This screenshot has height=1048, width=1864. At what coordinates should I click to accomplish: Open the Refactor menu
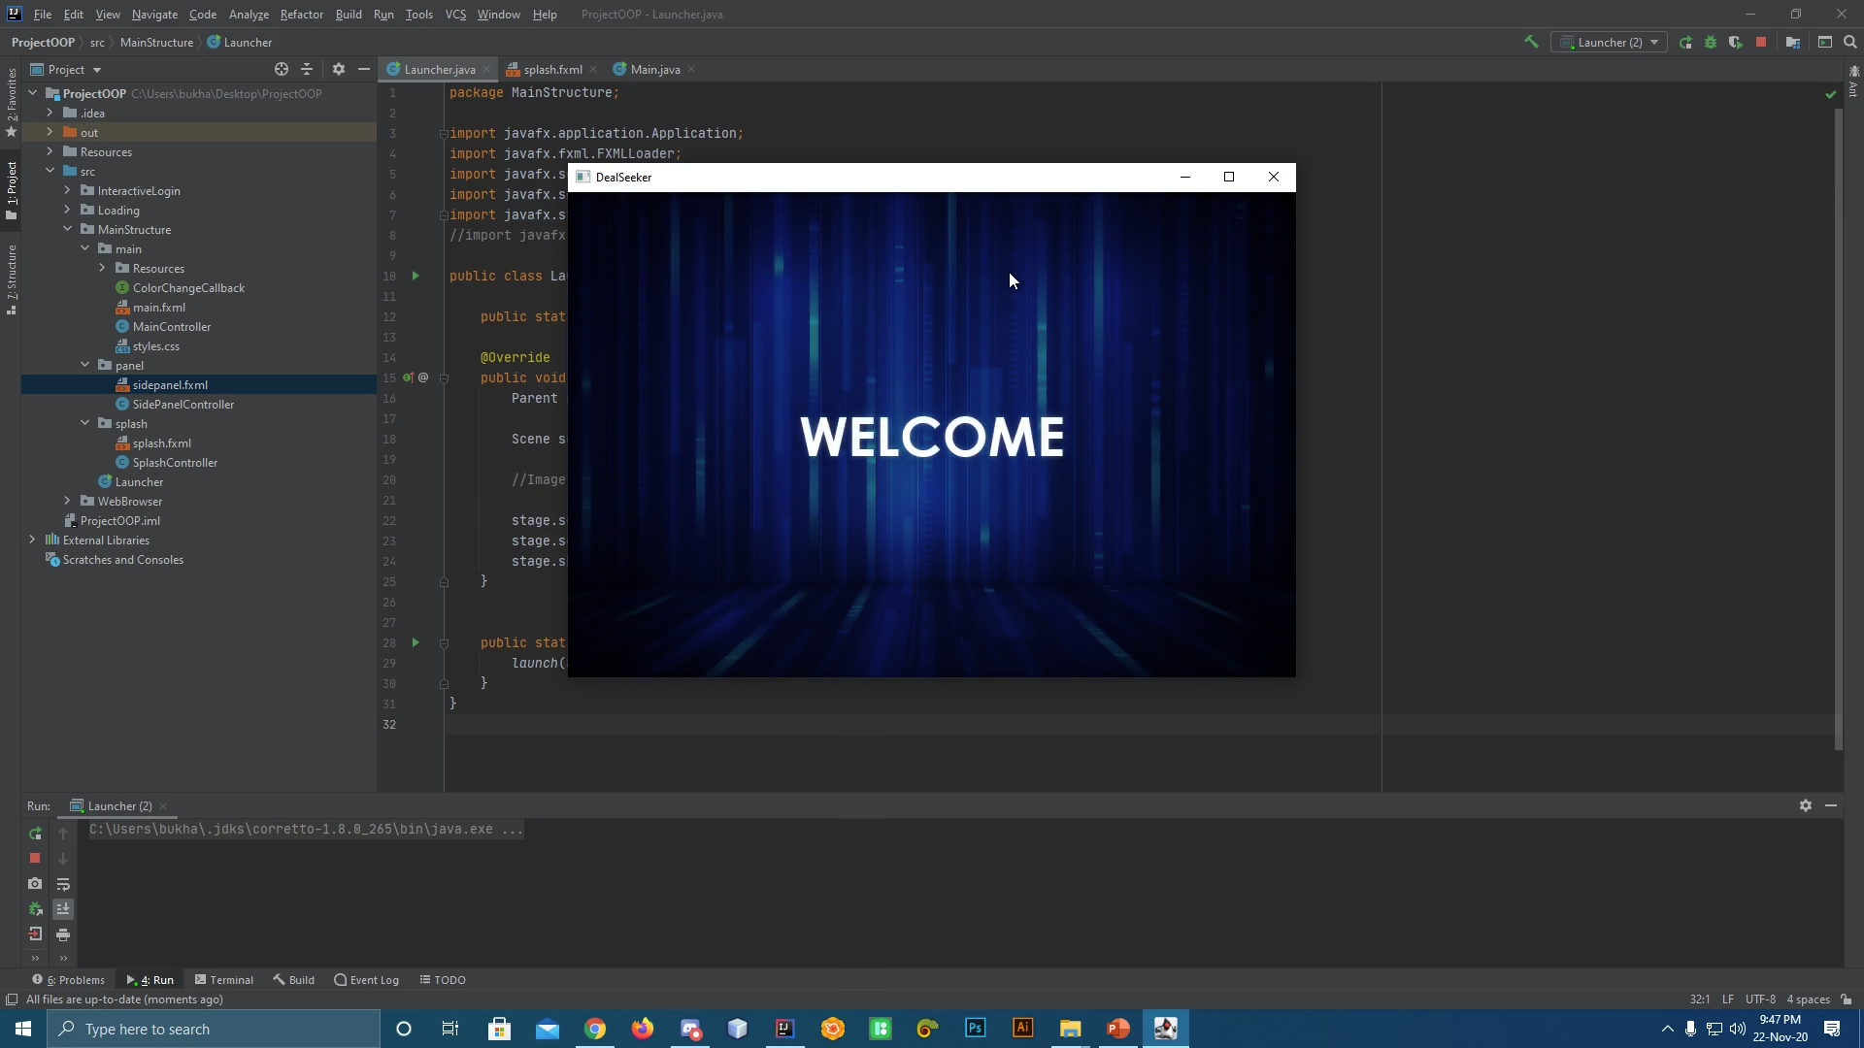tap(301, 15)
